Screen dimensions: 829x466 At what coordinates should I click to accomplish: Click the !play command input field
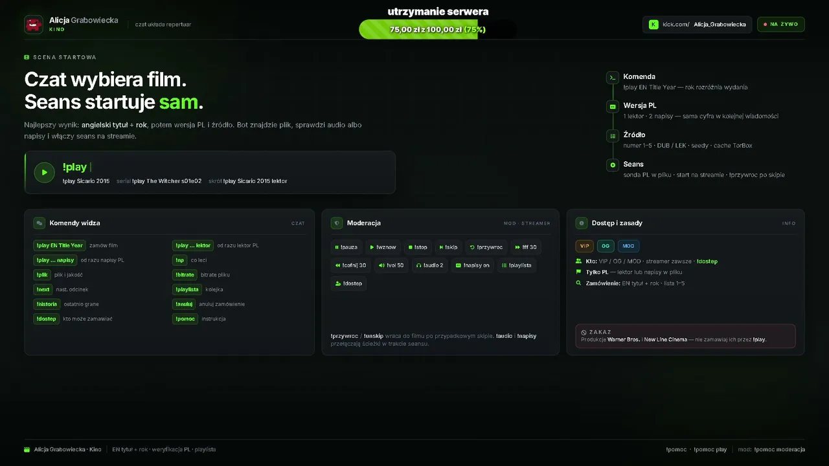210,172
